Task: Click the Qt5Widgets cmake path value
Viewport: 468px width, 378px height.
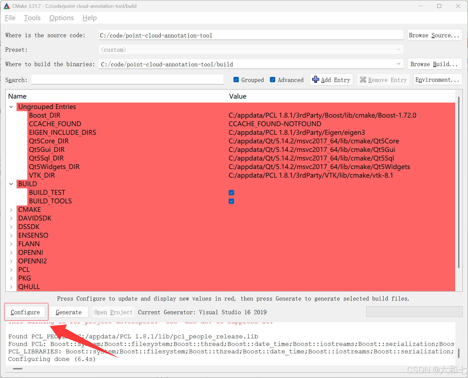Action: (319, 167)
